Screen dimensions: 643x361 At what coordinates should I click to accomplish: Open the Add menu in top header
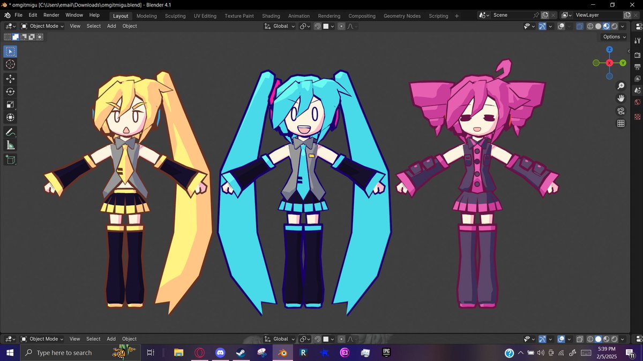pyautogui.click(x=111, y=26)
